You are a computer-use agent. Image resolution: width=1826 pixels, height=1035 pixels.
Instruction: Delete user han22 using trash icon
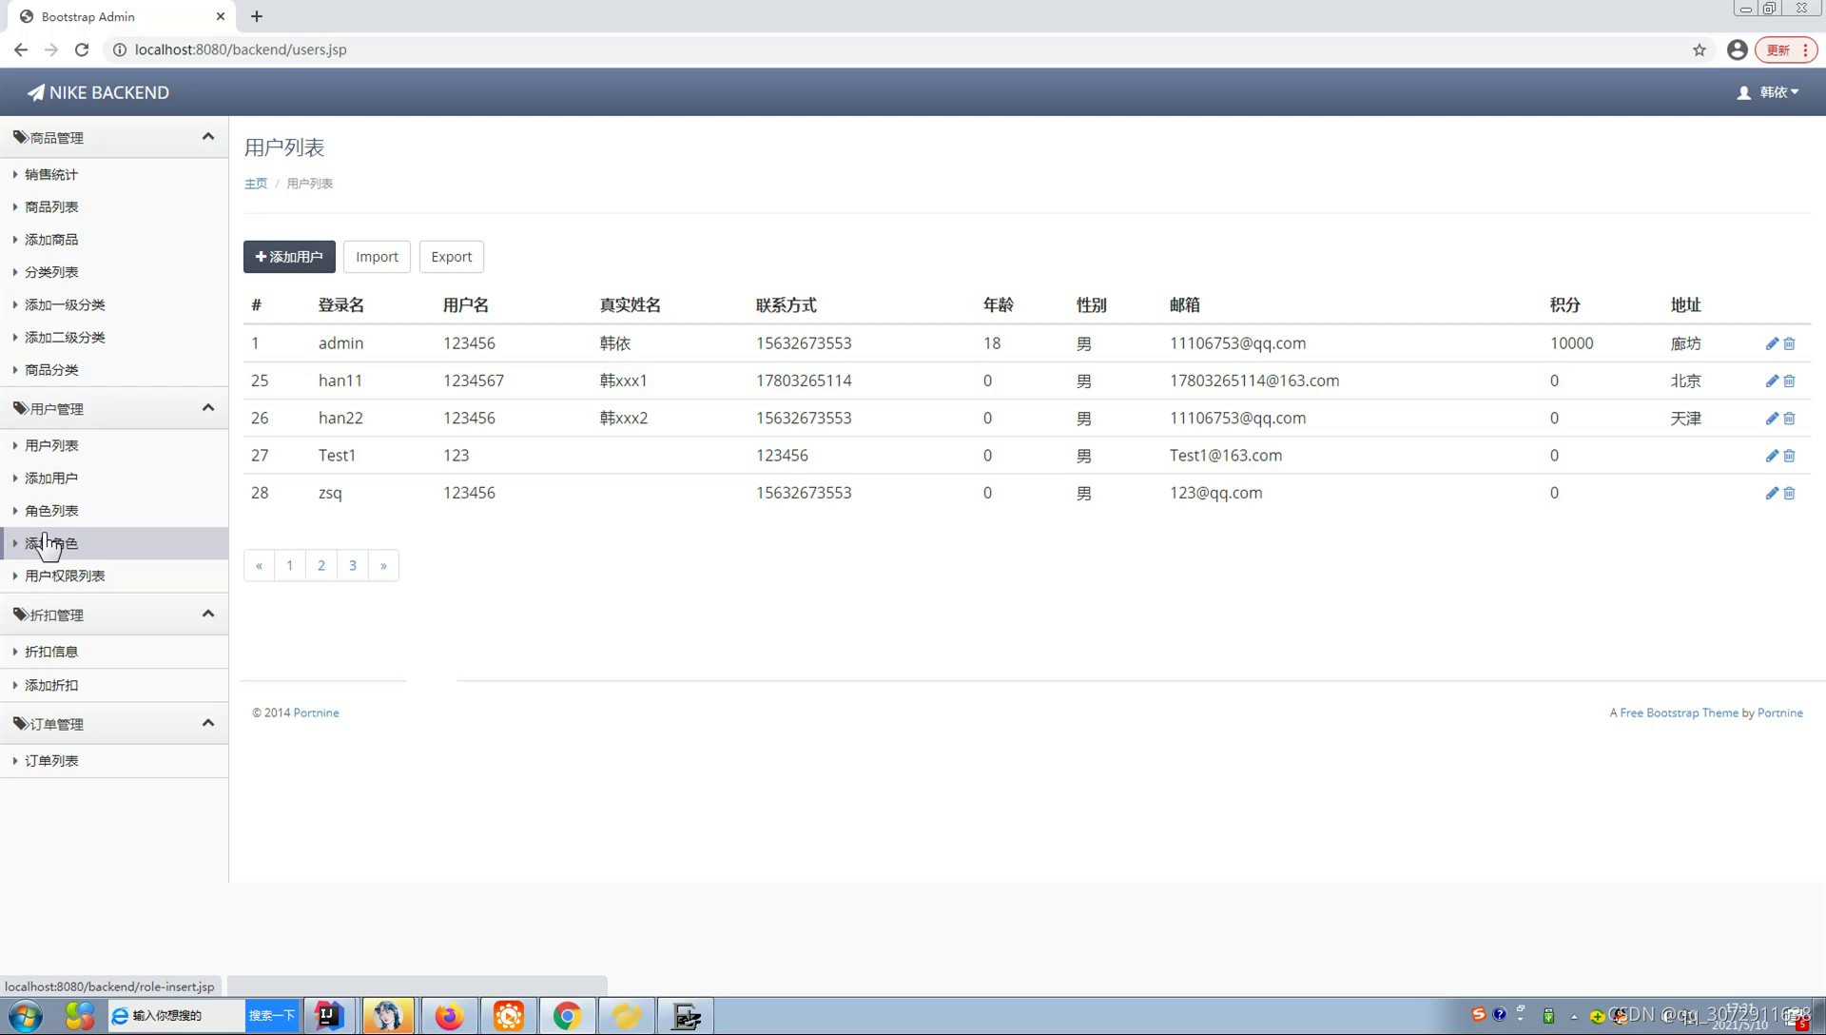(x=1789, y=419)
